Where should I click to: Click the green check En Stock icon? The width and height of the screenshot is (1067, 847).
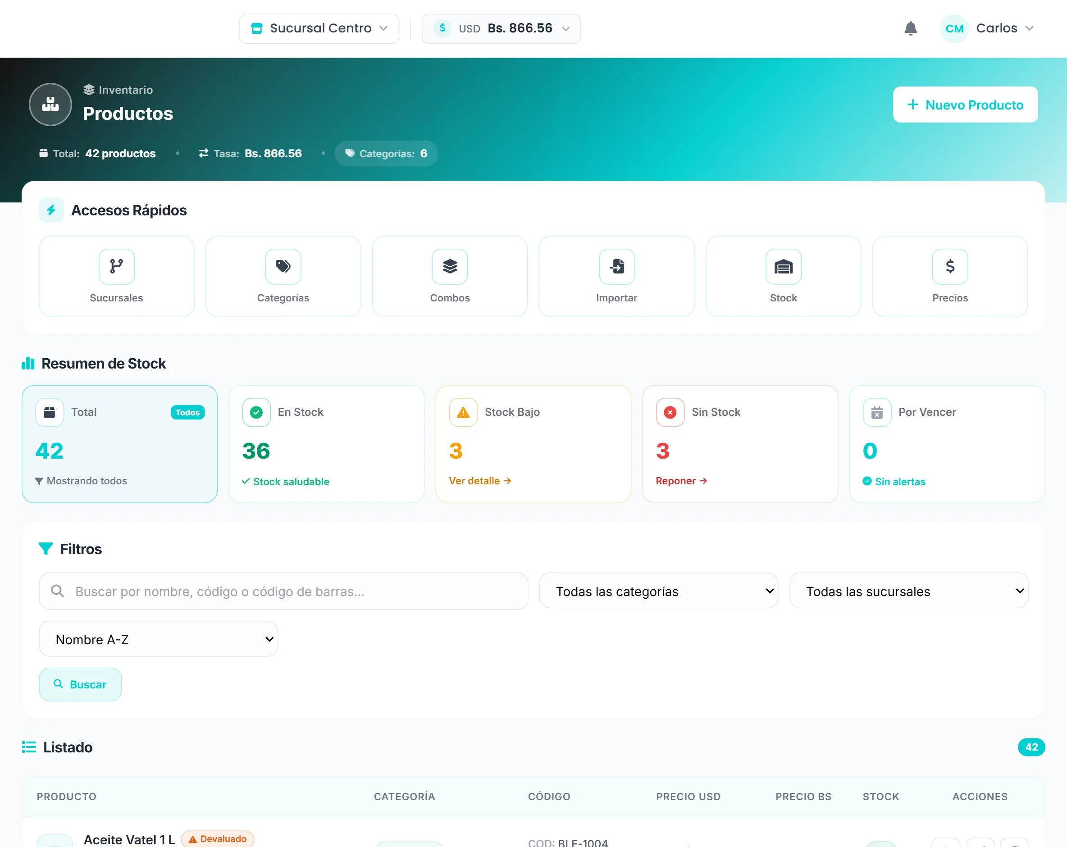[256, 412]
